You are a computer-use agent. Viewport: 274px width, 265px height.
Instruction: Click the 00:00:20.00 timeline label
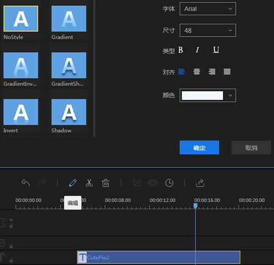tap(252, 200)
